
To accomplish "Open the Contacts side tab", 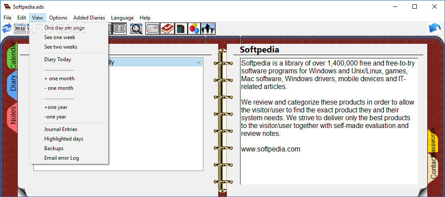I will (x=433, y=168).
